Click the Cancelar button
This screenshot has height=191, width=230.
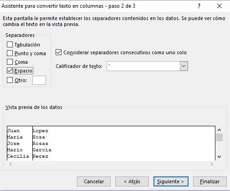click(94, 181)
